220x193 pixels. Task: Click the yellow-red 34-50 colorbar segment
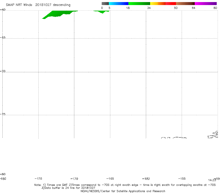163,4
